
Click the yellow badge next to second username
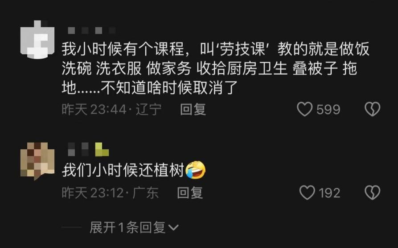pyautogui.click(x=102, y=149)
